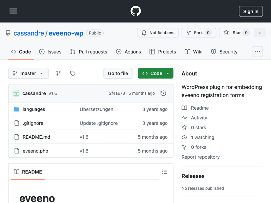Click the Report repository link

(201, 157)
